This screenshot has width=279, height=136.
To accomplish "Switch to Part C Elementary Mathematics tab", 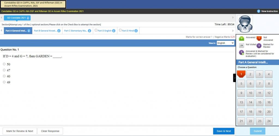I will coord(75,31).
